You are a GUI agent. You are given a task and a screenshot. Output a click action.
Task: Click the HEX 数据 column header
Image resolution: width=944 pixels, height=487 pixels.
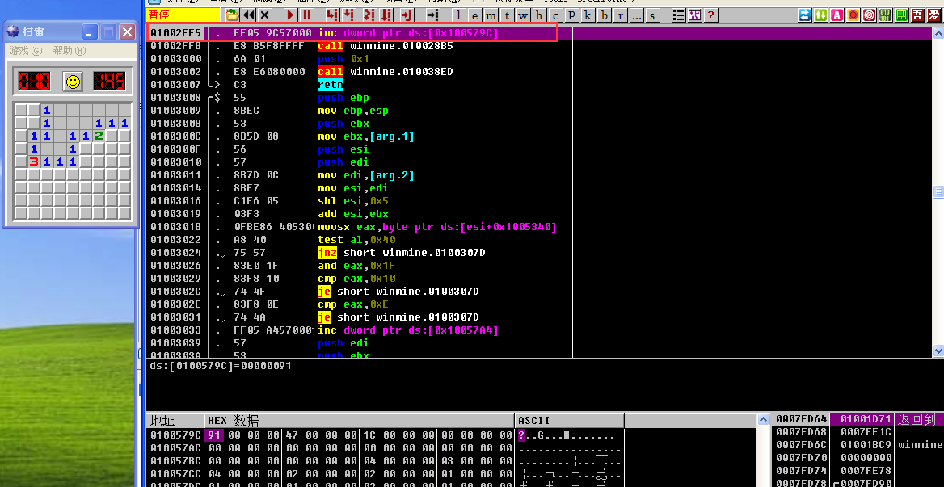[x=360, y=420]
